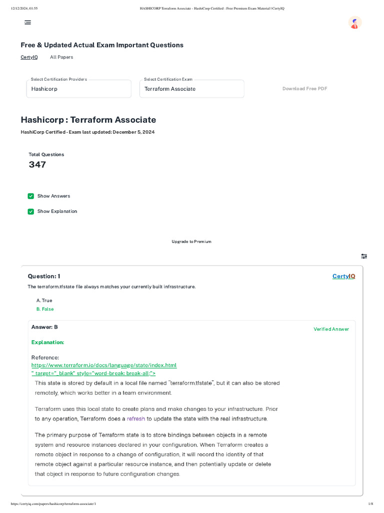Click the purple refresh link in explanation
Viewport: 384px width, 513px height.
click(136, 418)
